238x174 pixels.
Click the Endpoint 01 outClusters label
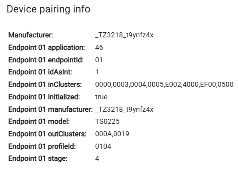click(47, 134)
